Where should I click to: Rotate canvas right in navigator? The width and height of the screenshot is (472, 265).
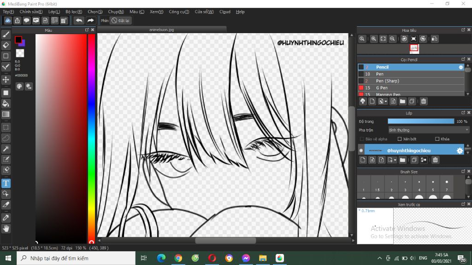423,39
